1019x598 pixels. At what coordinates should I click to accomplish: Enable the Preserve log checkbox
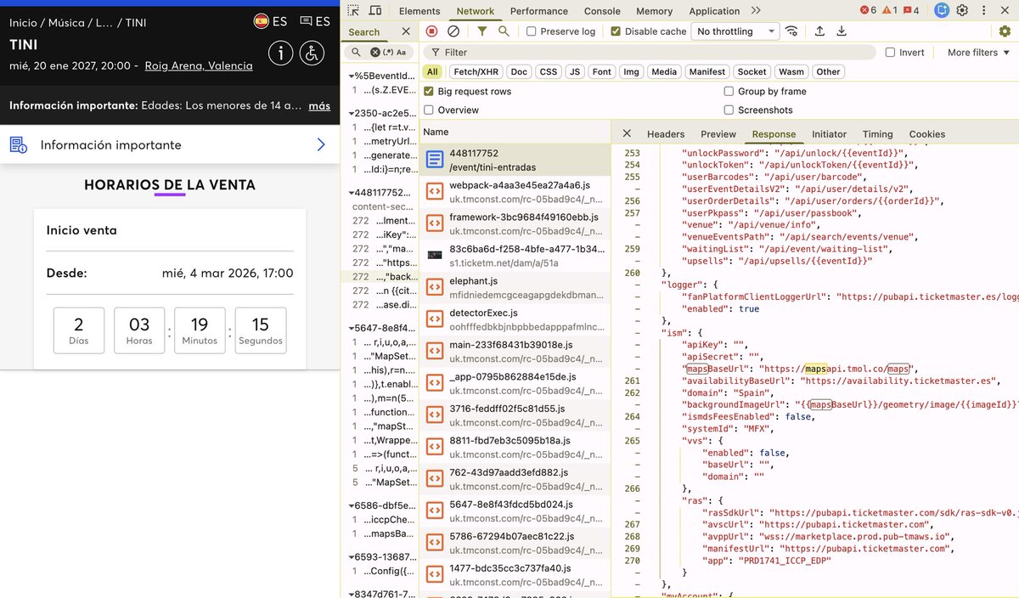[531, 31]
